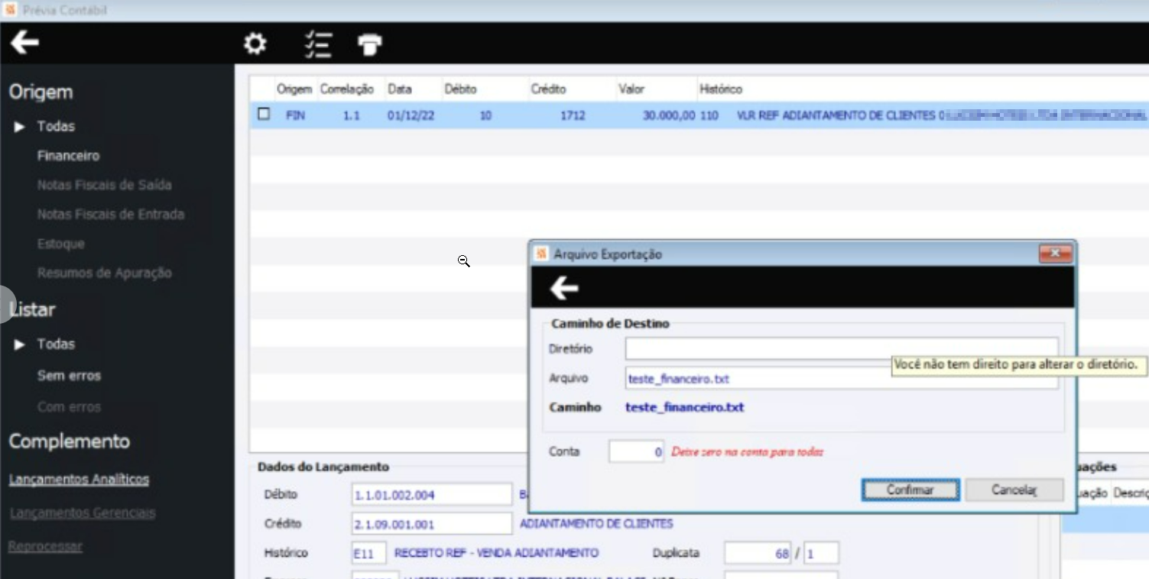
Task: Open the Lançamentos Analíticos link
Action: click(79, 480)
